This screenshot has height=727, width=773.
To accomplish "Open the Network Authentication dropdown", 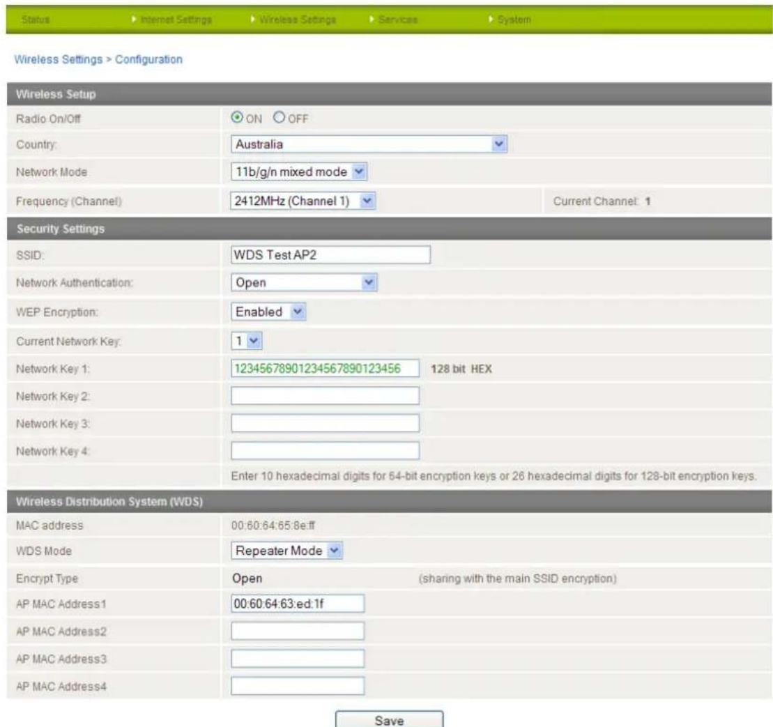I will coord(304,282).
